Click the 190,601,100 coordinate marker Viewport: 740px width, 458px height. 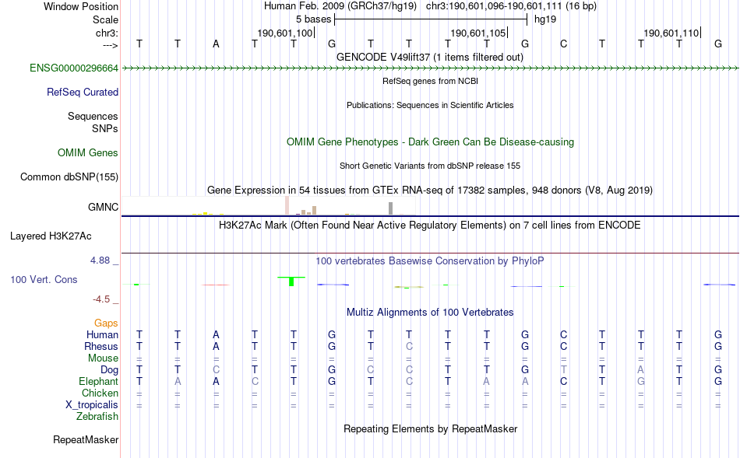pyautogui.click(x=286, y=33)
